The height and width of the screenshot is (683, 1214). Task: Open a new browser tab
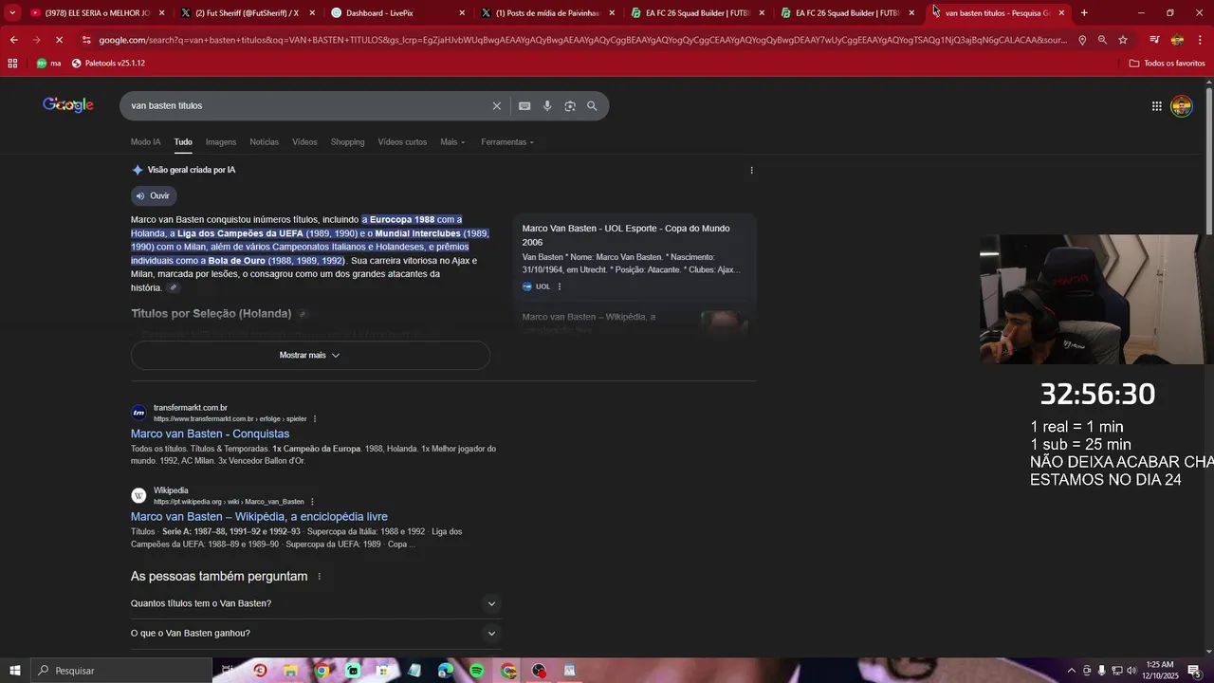click(x=1084, y=12)
